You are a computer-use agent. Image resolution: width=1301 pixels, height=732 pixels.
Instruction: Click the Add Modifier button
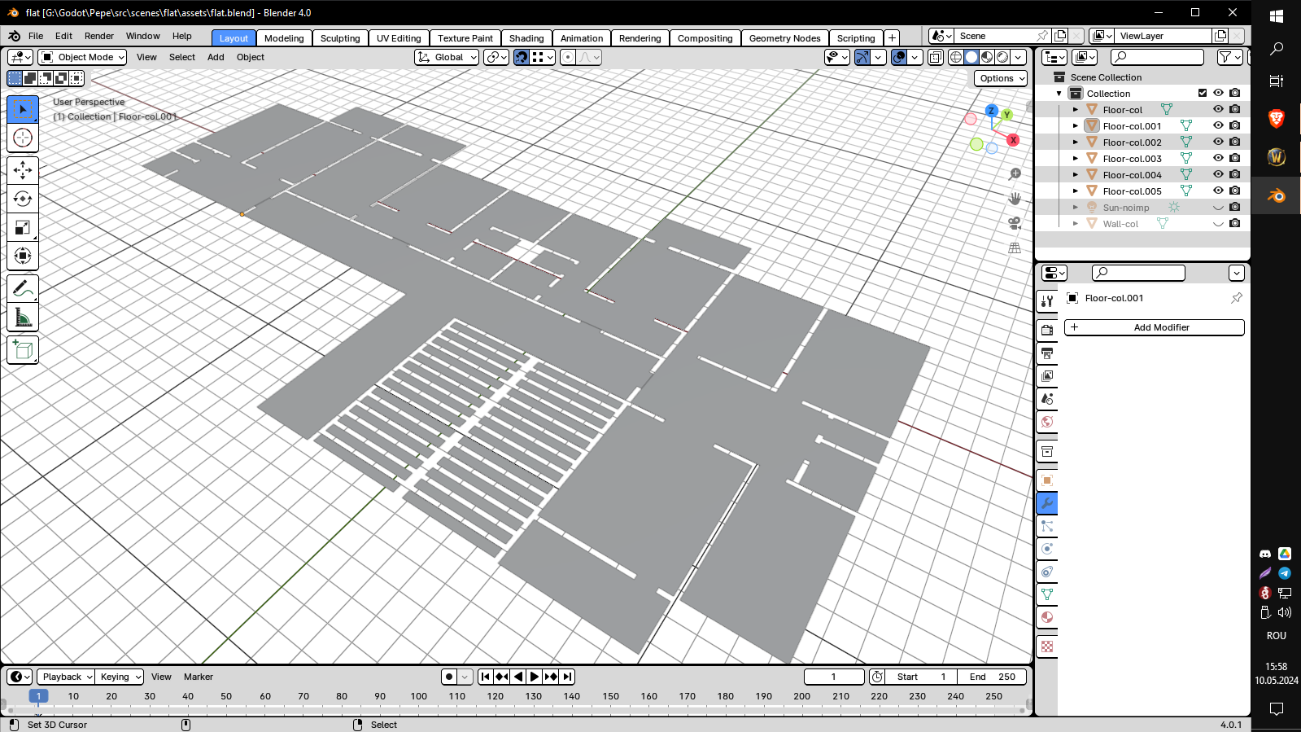click(x=1154, y=327)
